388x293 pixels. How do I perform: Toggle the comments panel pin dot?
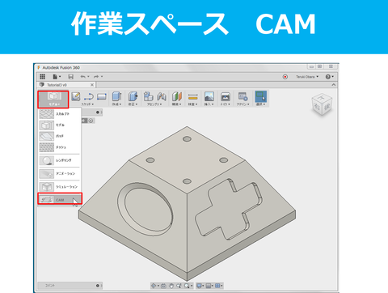tap(98, 286)
